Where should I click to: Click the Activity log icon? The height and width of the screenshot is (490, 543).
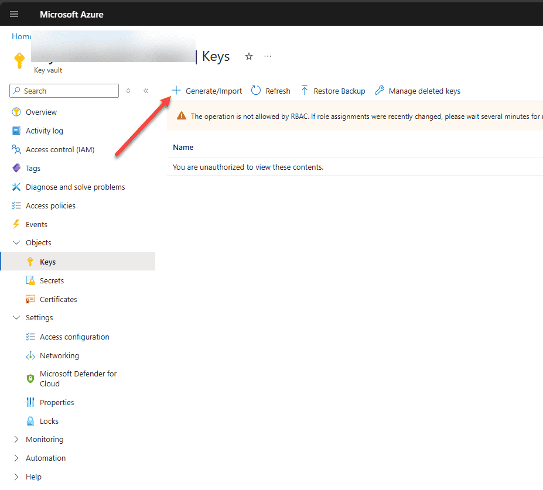pos(16,131)
